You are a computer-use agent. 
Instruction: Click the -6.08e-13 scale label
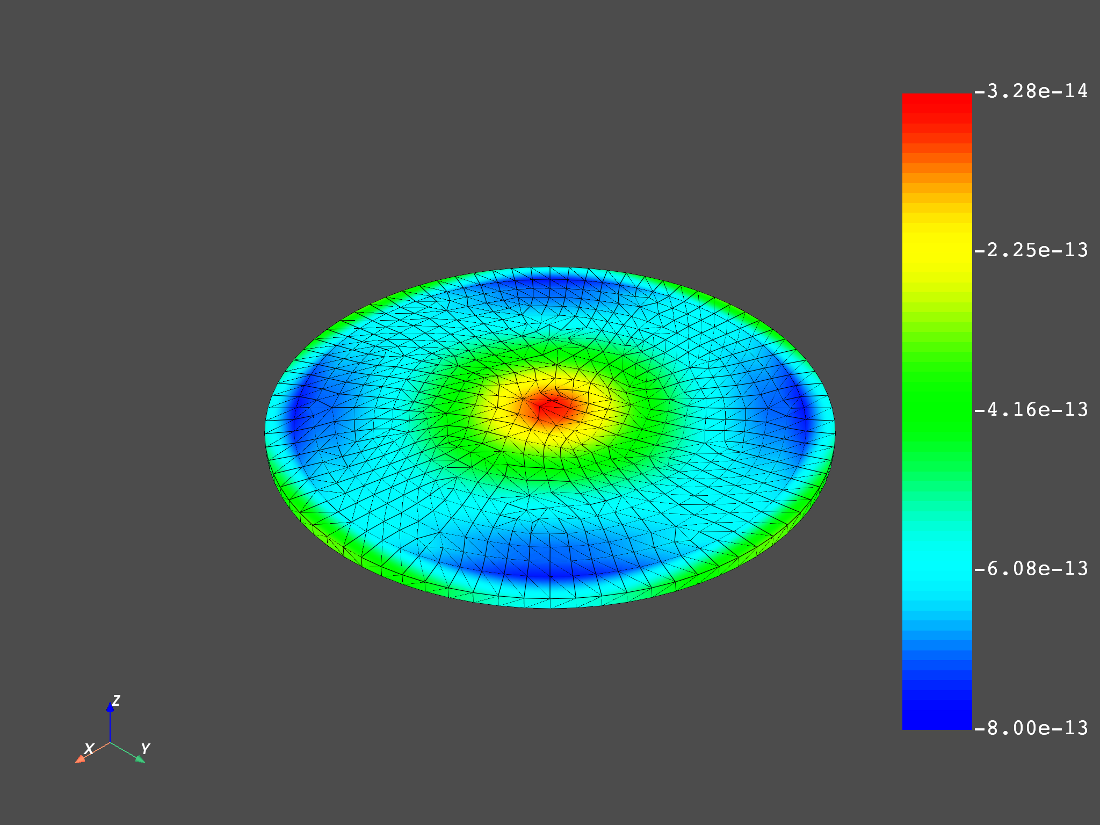click(1032, 569)
